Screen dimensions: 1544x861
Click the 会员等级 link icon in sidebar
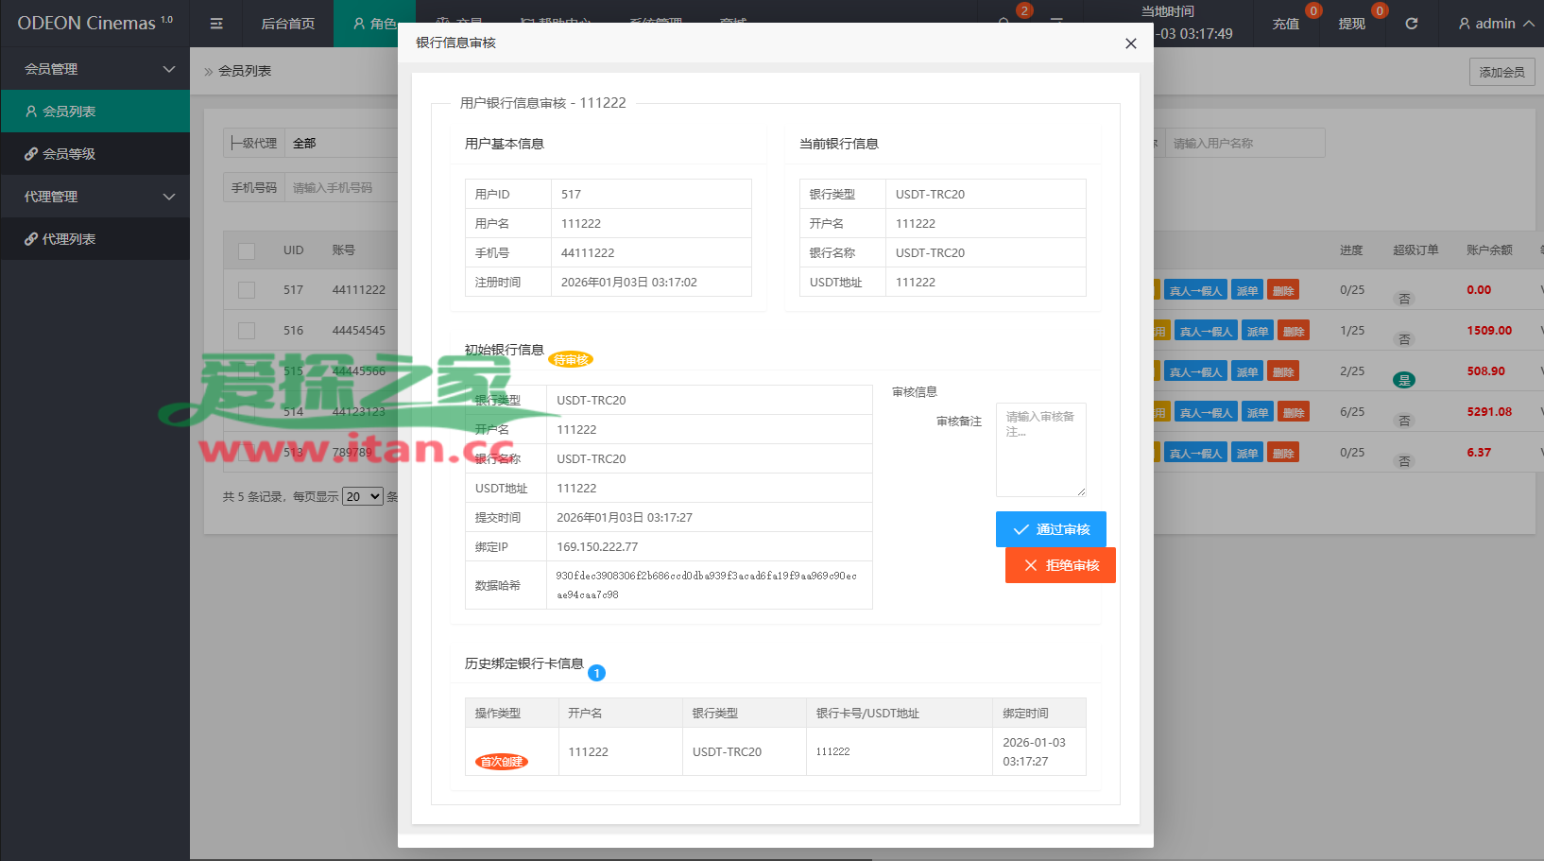[x=31, y=154]
